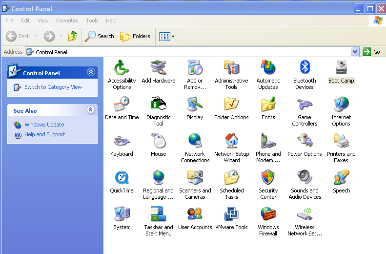
Task: Open the QuickTime control panel
Action: (122, 178)
